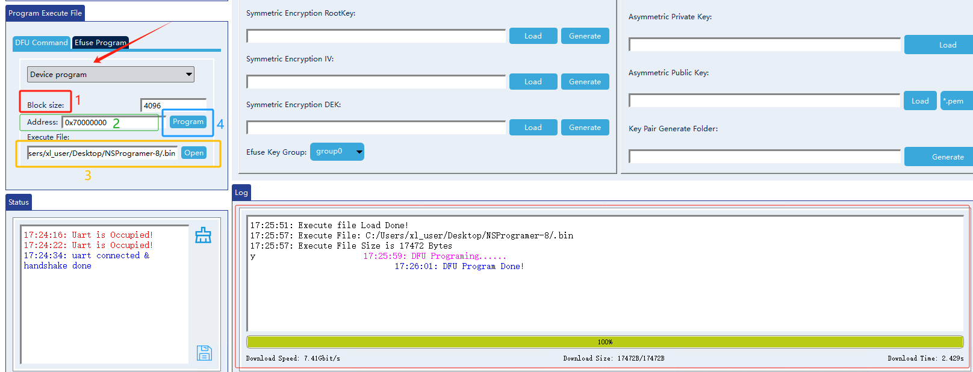Click the Download Speed readout
This screenshot has height=372, width=973.
click(x=293, y=358)
